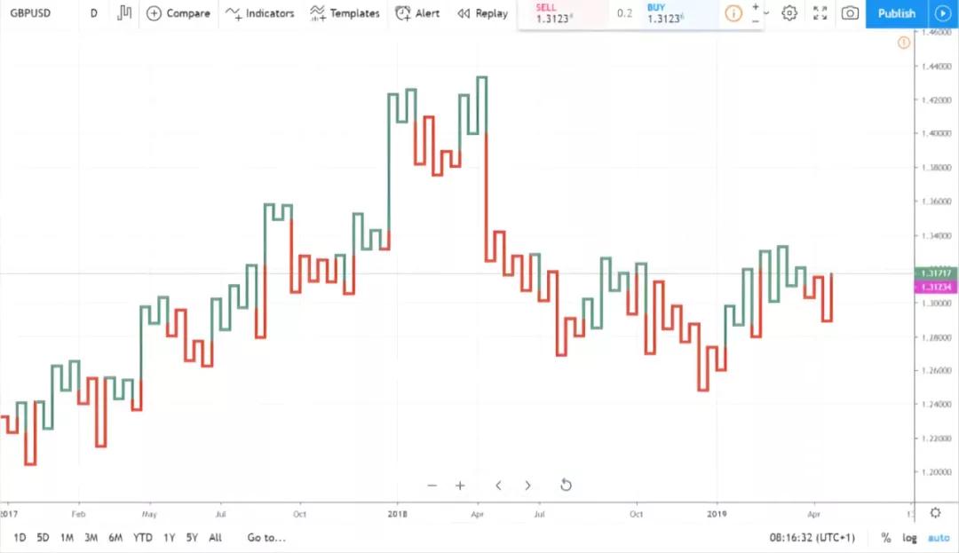Toggle percent scale mode

tap(885, 538)
